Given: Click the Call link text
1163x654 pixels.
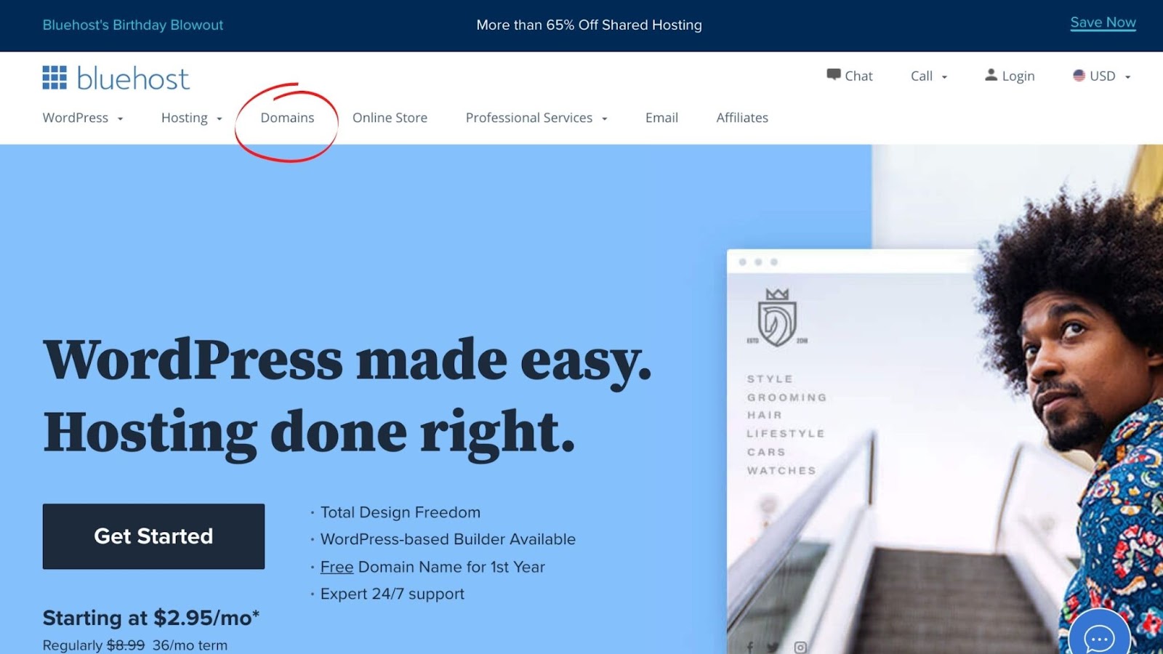Looking at the screenshot, I should point(922,76).
